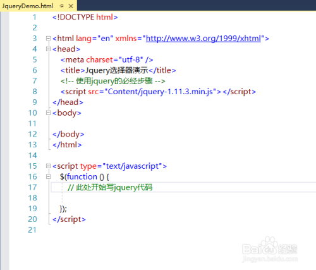Close the JqueryDemo.html tab

(x=71, y=6)
